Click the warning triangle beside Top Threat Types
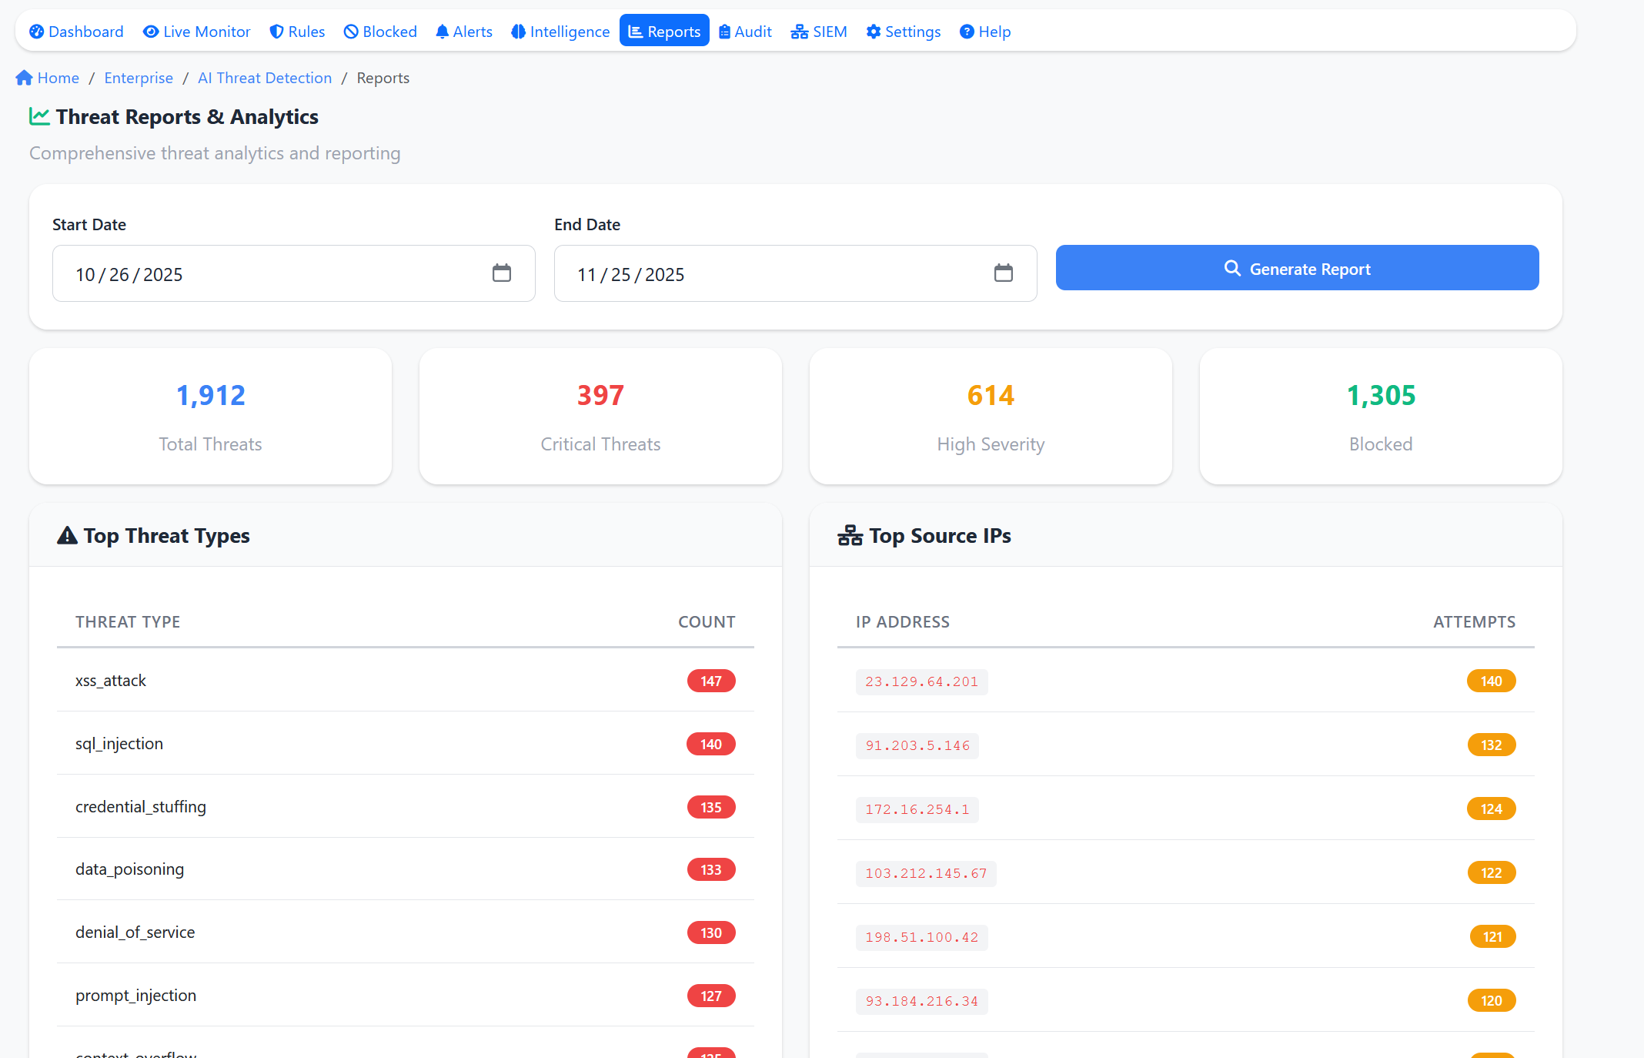The height and width of the screenshot is (1058, 1644). pos(66,535)
